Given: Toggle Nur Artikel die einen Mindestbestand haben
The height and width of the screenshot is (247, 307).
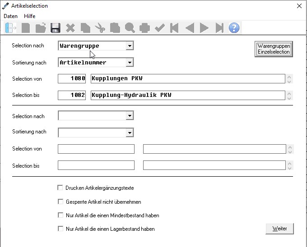Looking at the screenshot, I should click(60, 215).
